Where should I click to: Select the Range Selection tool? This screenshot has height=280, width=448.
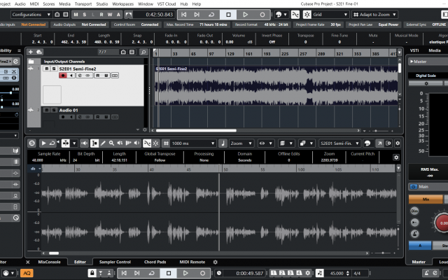coord(94,143)
